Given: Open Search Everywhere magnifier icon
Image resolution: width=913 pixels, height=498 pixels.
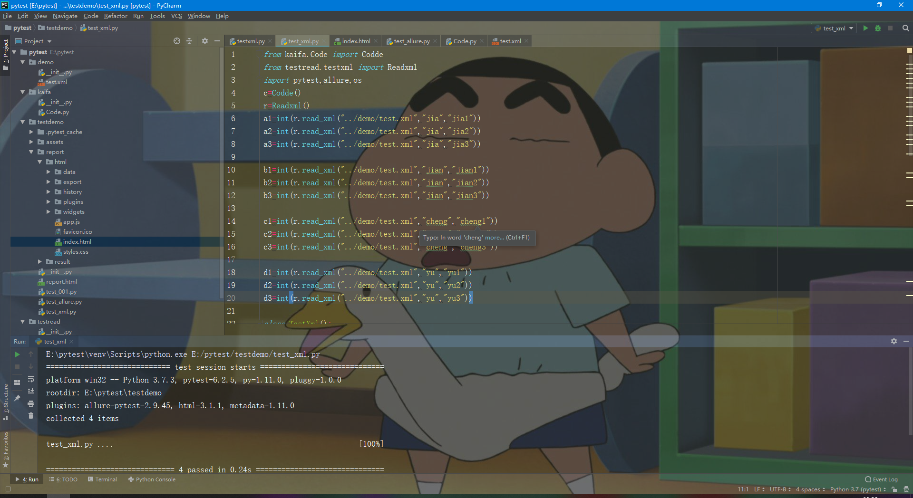Looking at the screenshot, I should point(906,28).
